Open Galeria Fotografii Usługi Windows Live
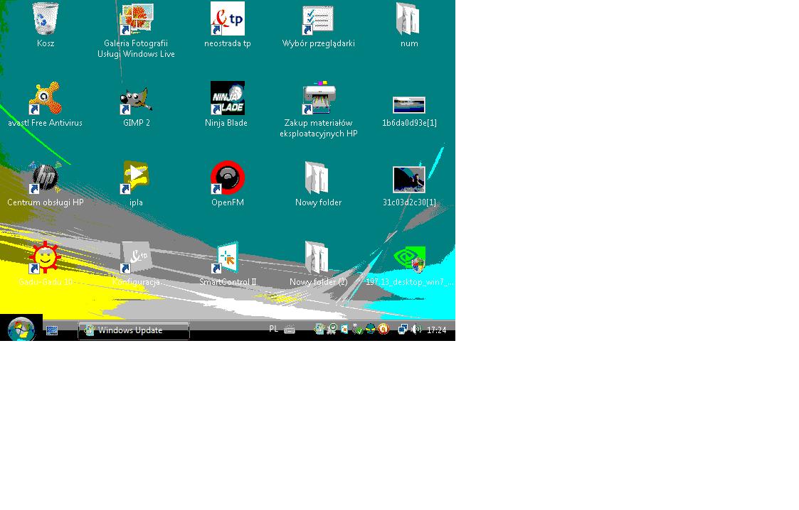The height and width of the screenshot is (510, 799). [136, 20]
